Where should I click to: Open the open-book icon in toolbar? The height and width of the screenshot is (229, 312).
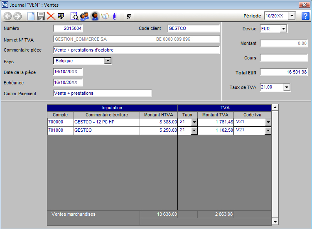click(105, 16)
